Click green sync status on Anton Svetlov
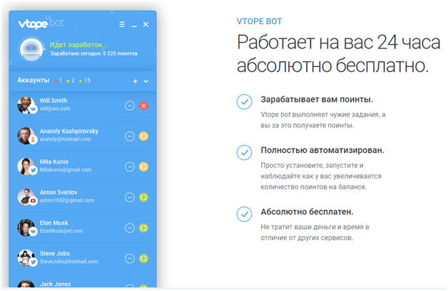 coord(143,197)
